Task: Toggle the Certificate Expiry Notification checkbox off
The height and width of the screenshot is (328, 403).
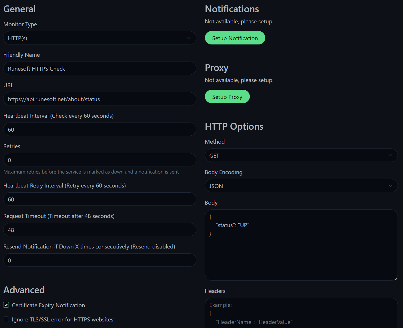Action: 6,305
